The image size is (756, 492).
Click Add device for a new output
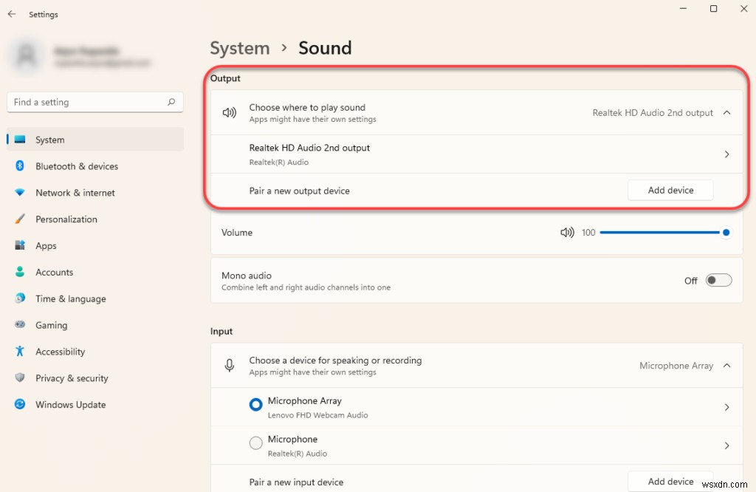(670, 190)
